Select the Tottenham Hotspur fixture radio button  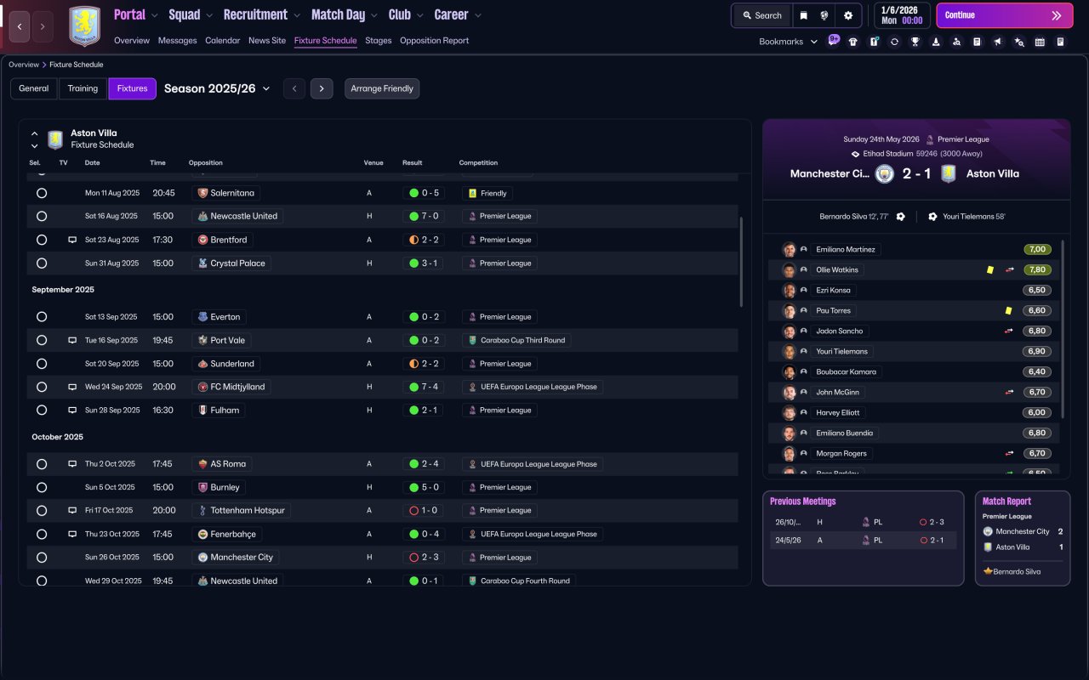(42, 511)
